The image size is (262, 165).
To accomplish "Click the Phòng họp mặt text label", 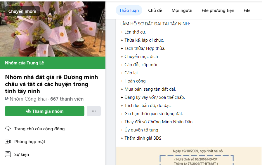I will click(30, 142).
